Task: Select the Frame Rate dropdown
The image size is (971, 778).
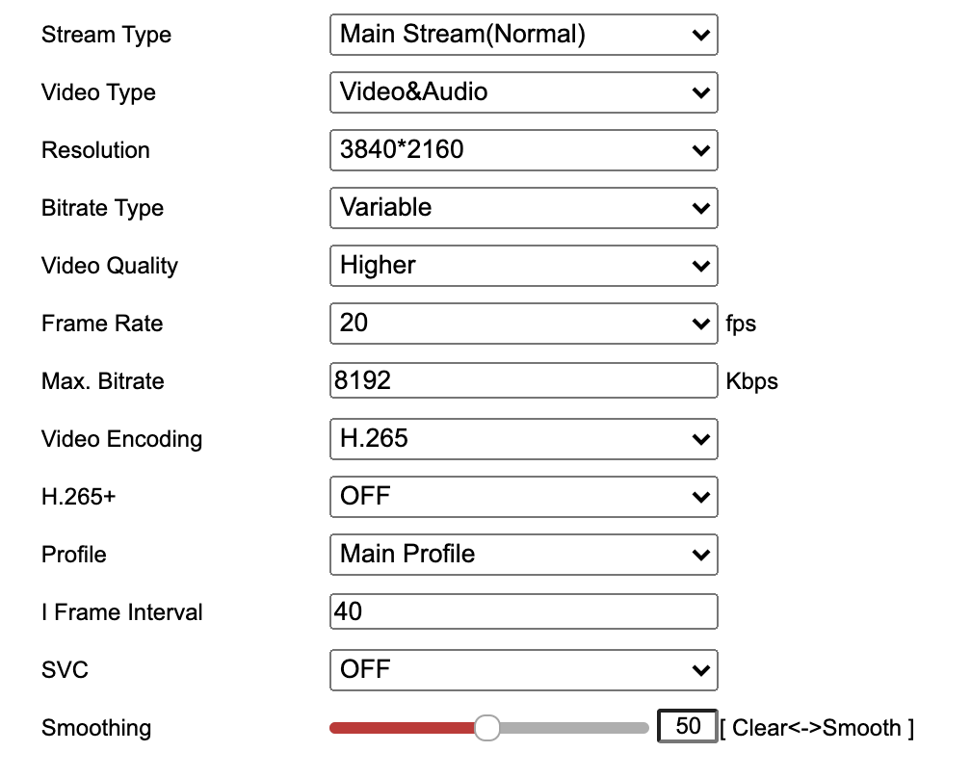Action: (523, 324)
